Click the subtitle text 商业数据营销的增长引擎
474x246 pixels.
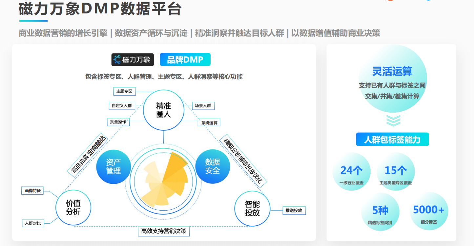tap(63, 33)
